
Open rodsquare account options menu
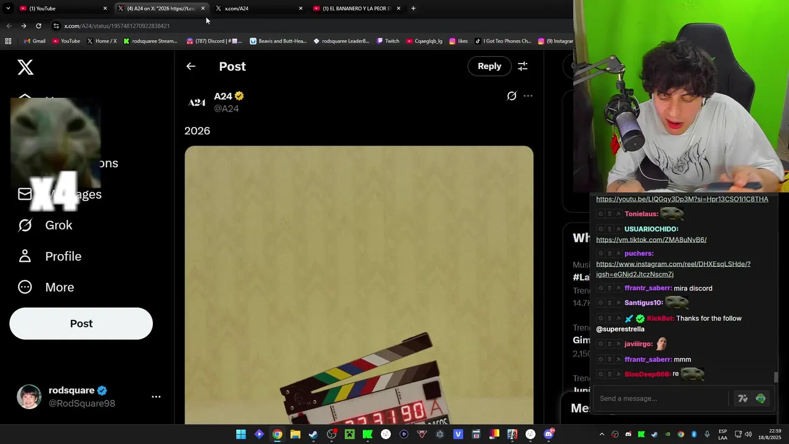[x=156, y=397]
